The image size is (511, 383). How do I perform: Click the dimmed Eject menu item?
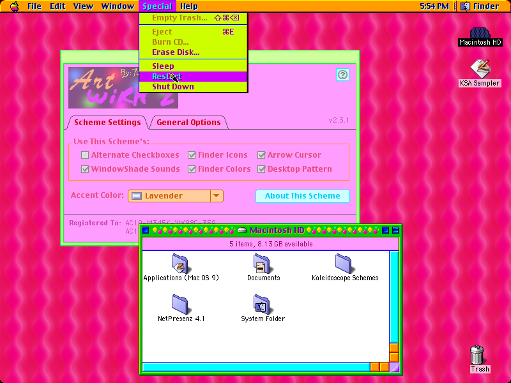click(x=194, y=31)
